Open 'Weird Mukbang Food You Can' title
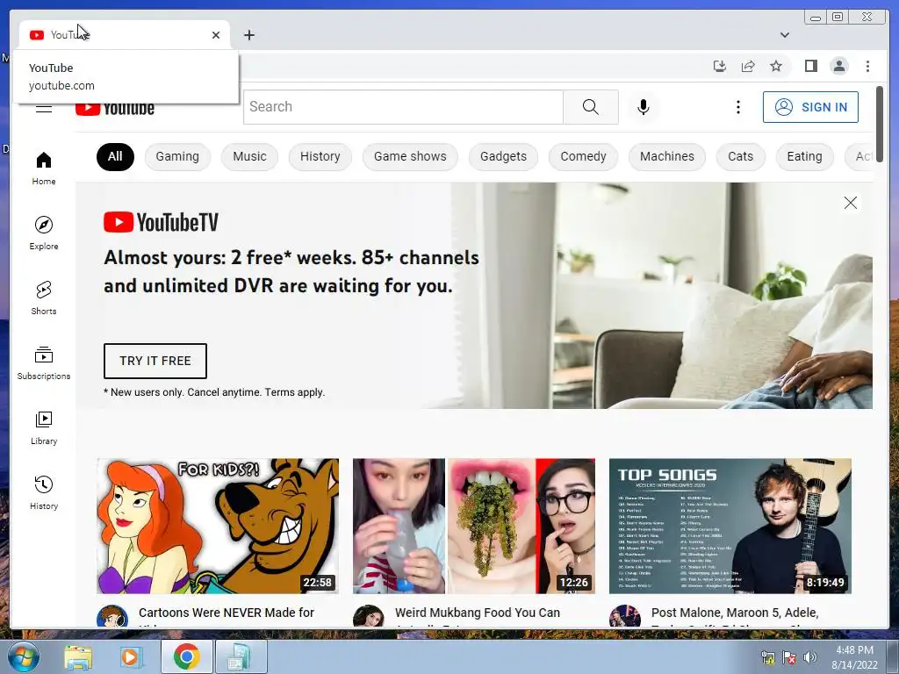The image size is (899, 674). [x=478, y=613]
